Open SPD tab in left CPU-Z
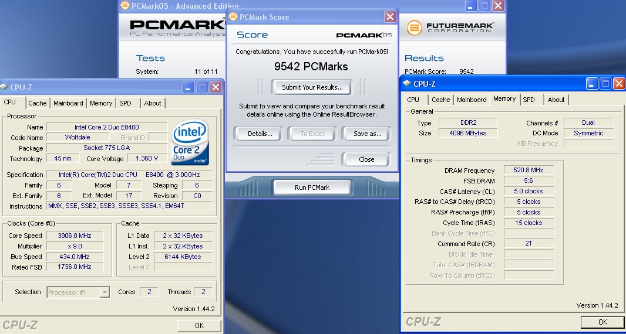 tap(125, 103)
